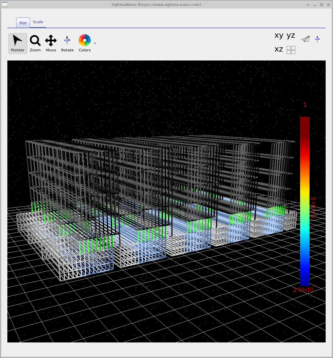Click the blue rotation-axis icon near yz
Image resolution: width=333 pixels, height=358 pixels.
tap(317, 39)
